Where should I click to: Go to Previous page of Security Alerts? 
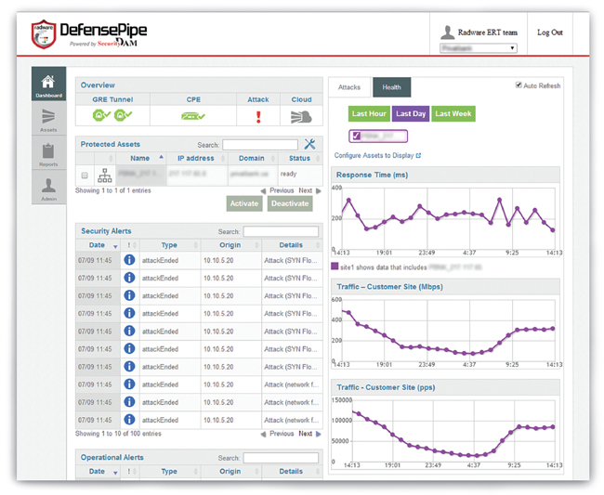(278, 434)
